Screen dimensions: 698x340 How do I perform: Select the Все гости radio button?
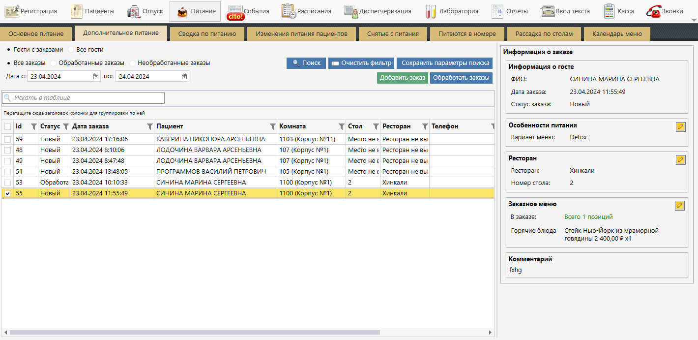(71, 50)
